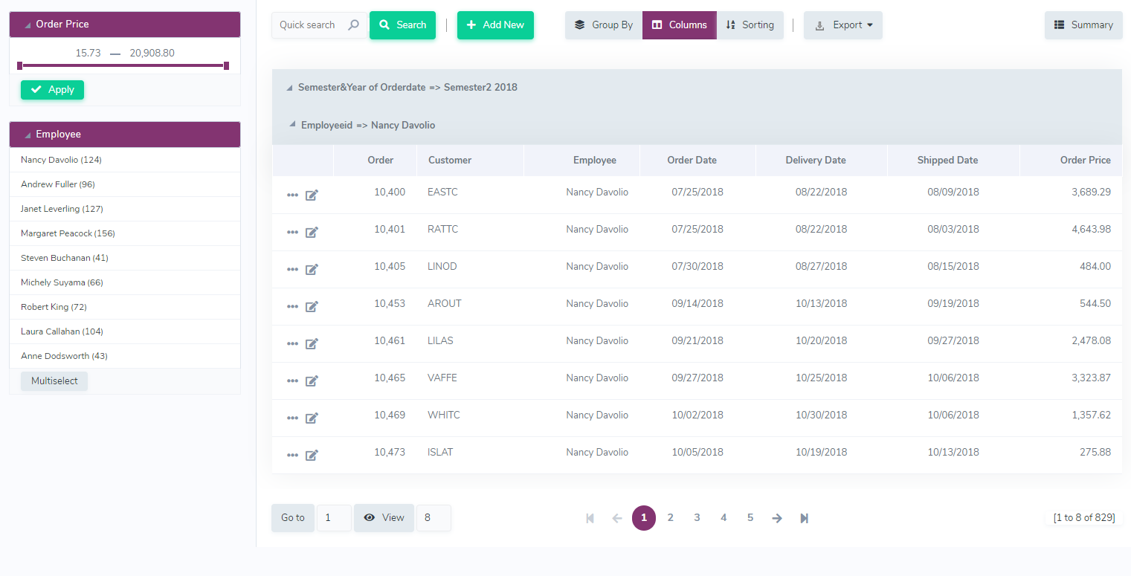Open the Export dropdown
The image size is (1131, 576).
click(843, 25)
